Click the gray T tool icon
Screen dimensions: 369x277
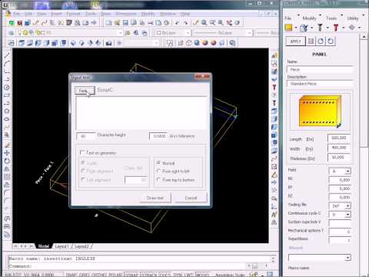[320, 28]
